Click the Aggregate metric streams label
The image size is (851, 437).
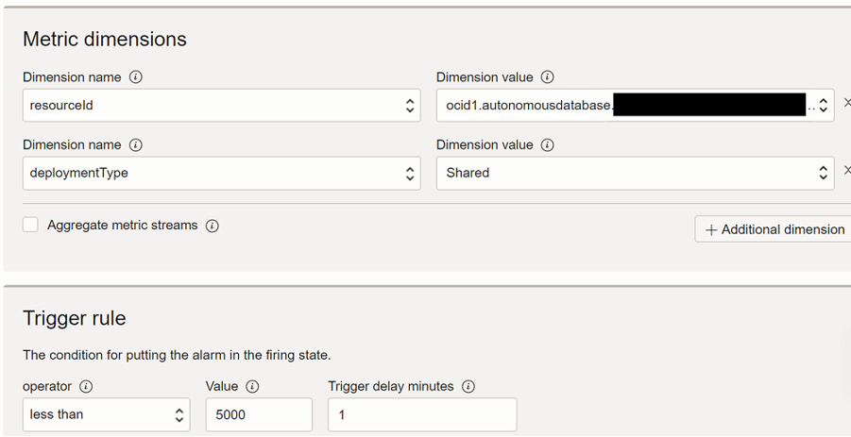123,226
